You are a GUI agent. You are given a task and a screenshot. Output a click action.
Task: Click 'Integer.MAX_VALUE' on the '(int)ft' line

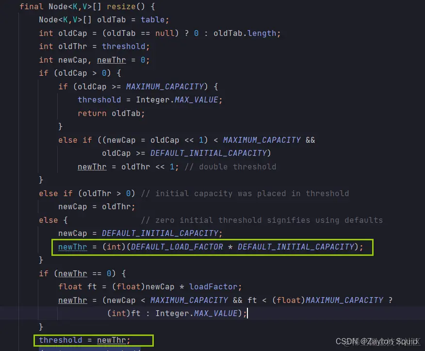point(196,313)
